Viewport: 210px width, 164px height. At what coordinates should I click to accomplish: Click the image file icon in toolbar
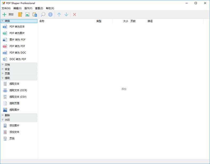(x=27, y=14)
